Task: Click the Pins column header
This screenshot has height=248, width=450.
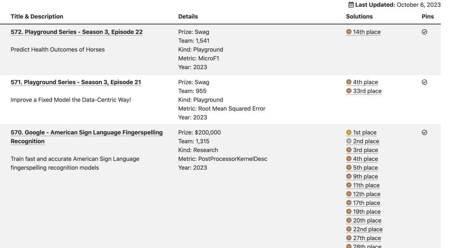Action: tap(427, 17)
